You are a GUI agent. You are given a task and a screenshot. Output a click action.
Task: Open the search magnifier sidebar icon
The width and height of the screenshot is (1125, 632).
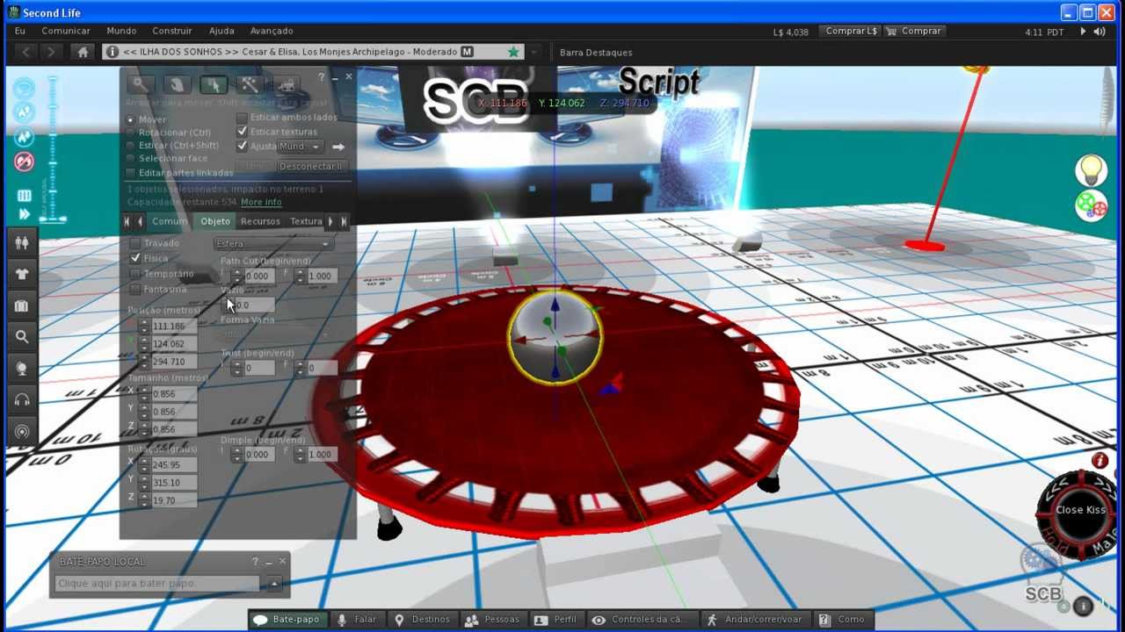point(23,336)
